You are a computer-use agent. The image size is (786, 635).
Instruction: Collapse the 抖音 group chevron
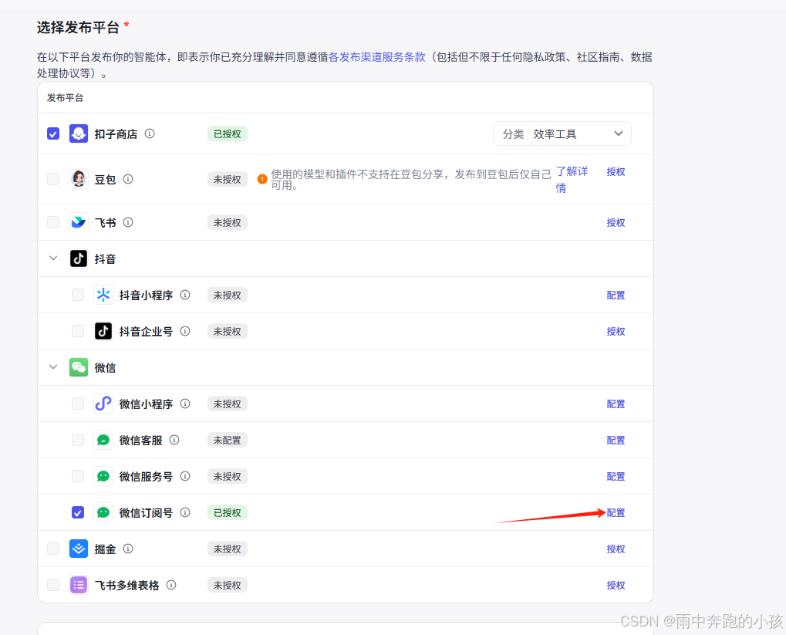53,258
